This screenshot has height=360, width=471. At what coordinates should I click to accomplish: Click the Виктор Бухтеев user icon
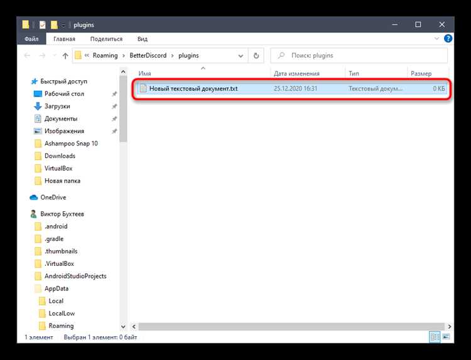pyautogui.click(x=34, y=214)
